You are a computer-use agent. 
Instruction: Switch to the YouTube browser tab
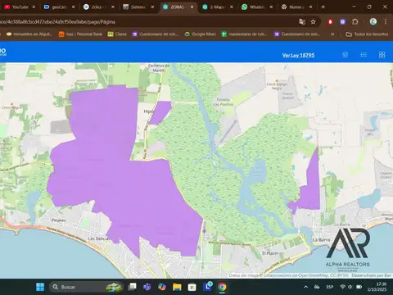pos(16,7)
